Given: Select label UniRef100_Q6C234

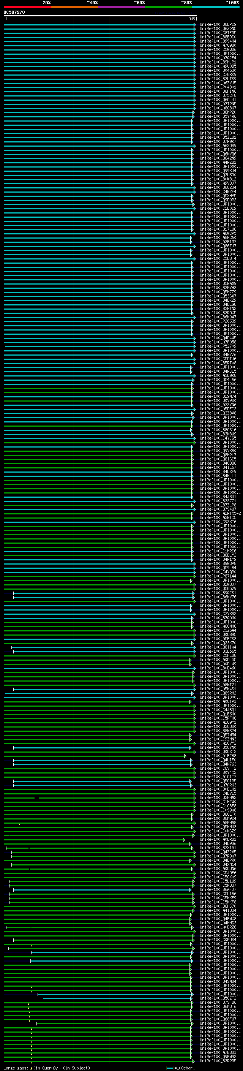Looking at the screenshot, I should 218,188.
